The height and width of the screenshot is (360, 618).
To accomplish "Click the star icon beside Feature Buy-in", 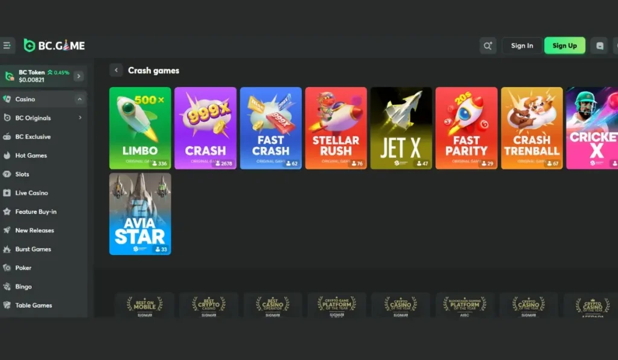I will tap(8, 212).
